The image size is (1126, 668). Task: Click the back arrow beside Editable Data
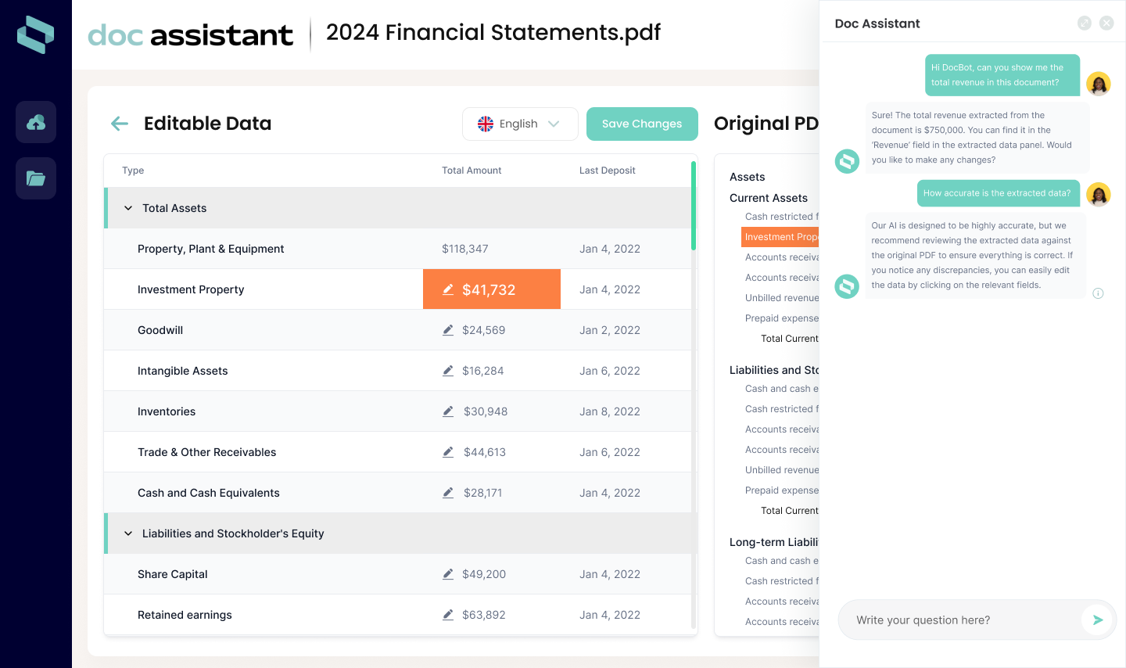[x=120, y=124]
